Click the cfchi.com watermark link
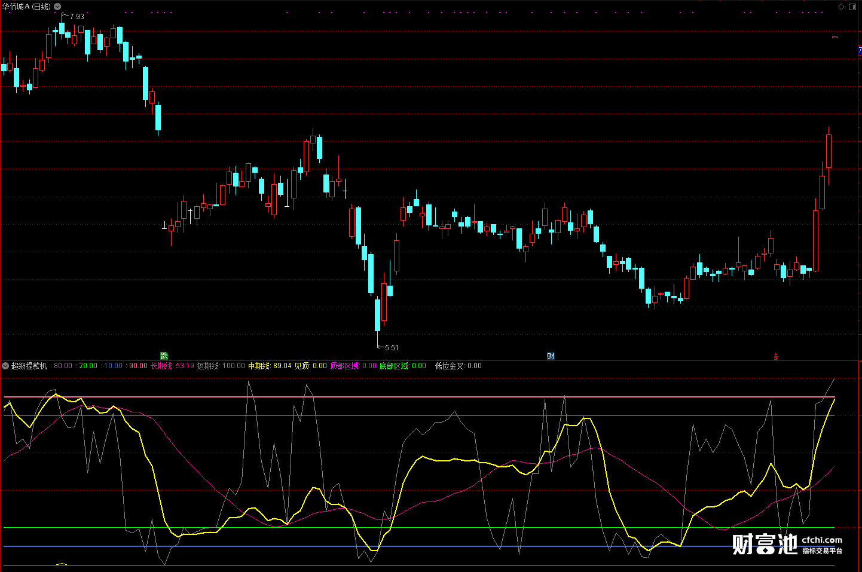 [822, 540]
